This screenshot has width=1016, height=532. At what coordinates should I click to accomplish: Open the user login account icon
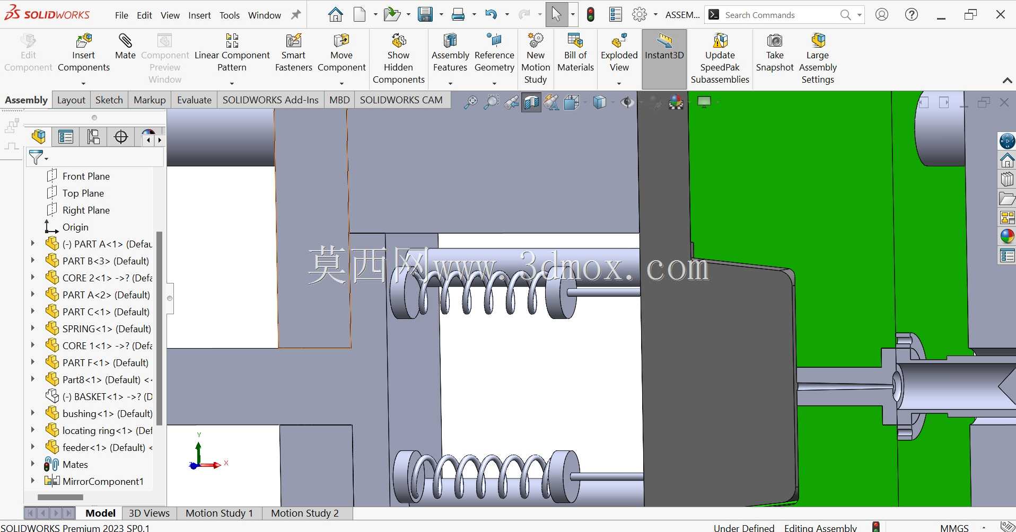882,15
